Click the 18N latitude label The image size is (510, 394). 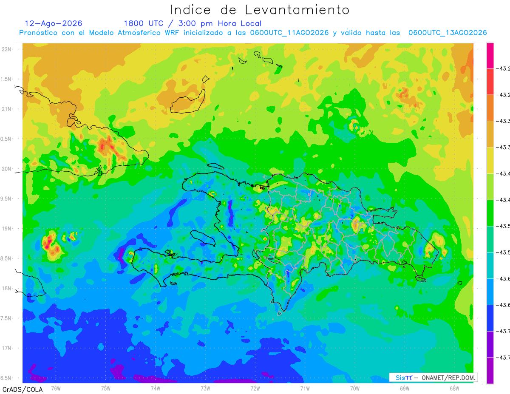tap(7, 289)
